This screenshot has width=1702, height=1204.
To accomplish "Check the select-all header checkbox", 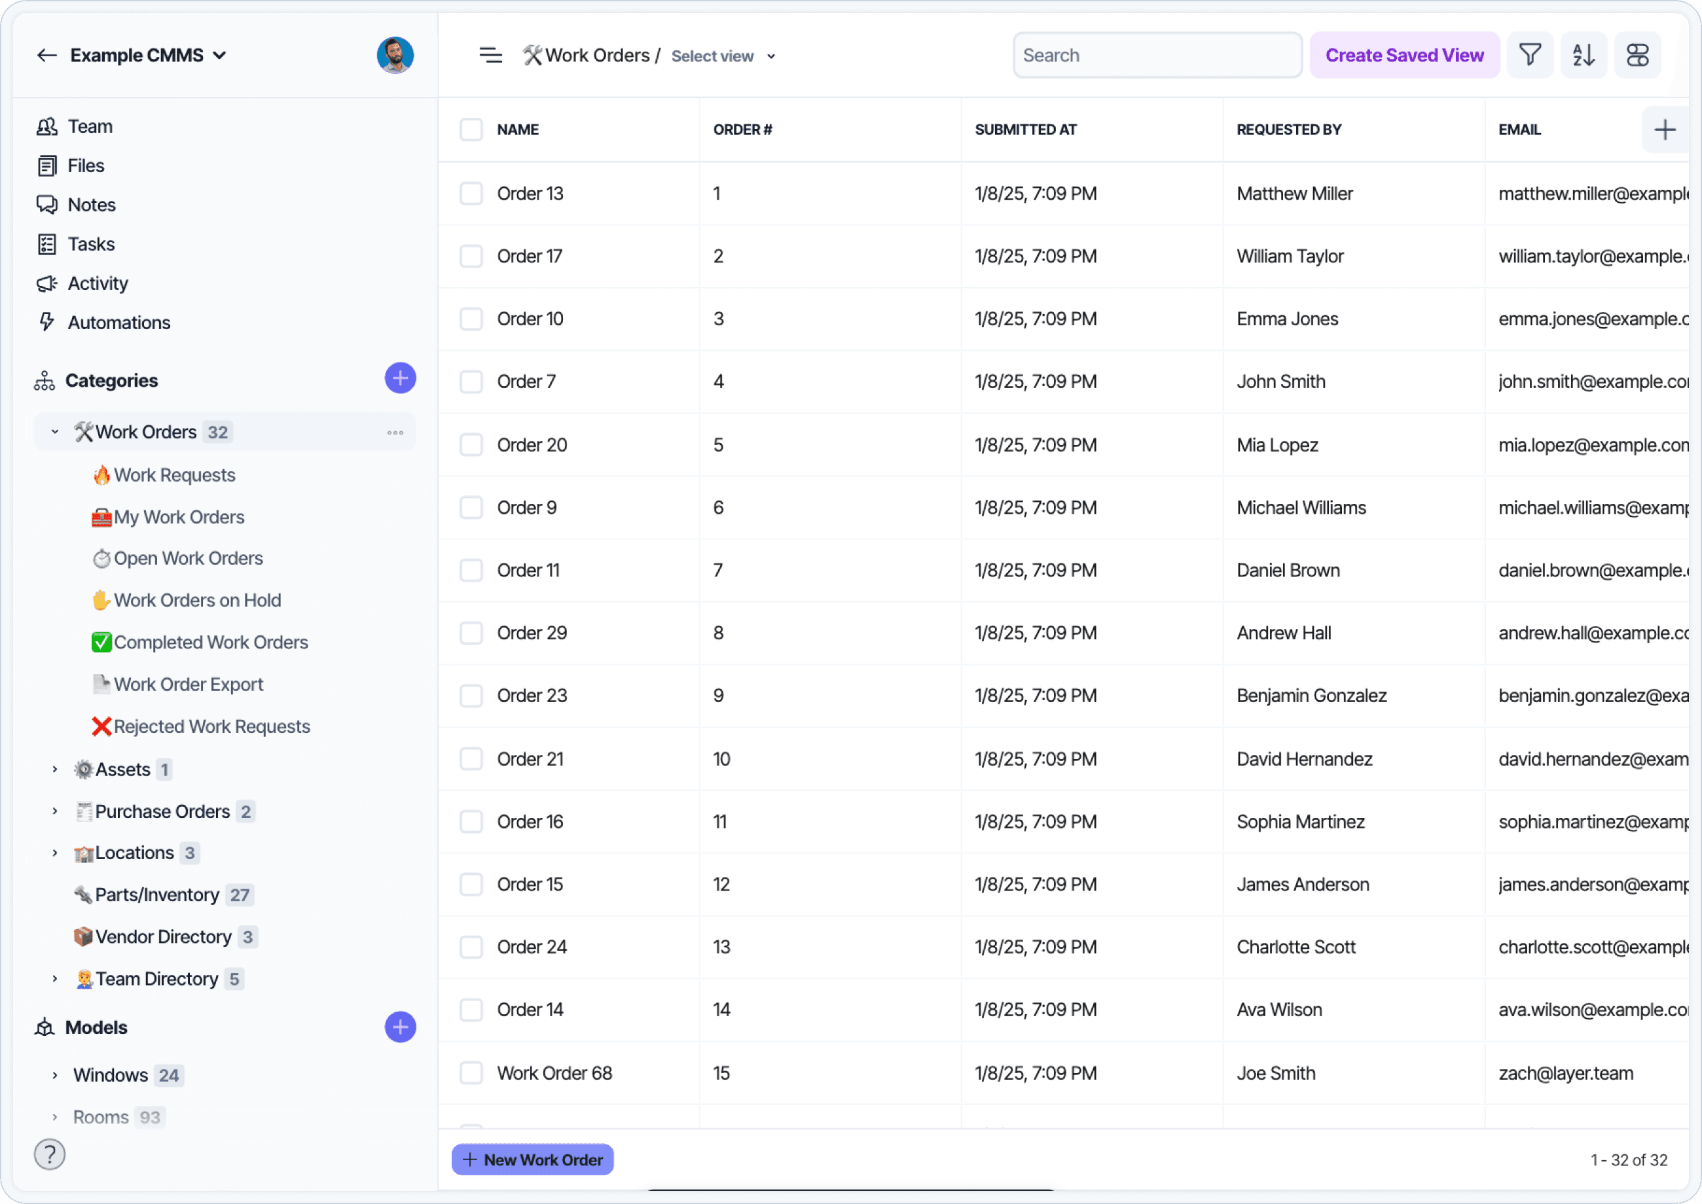I will click(471, 130).
